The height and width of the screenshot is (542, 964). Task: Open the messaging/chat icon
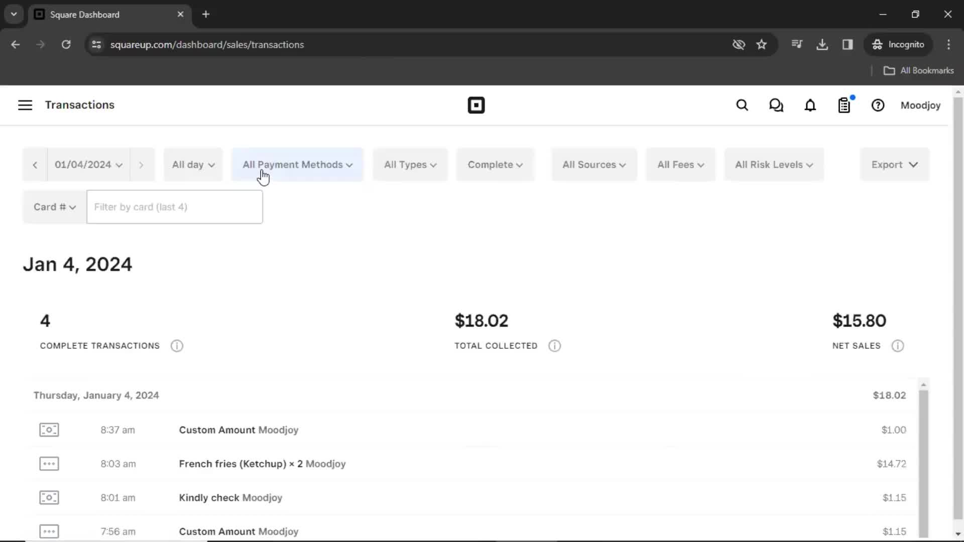point(776,105)
